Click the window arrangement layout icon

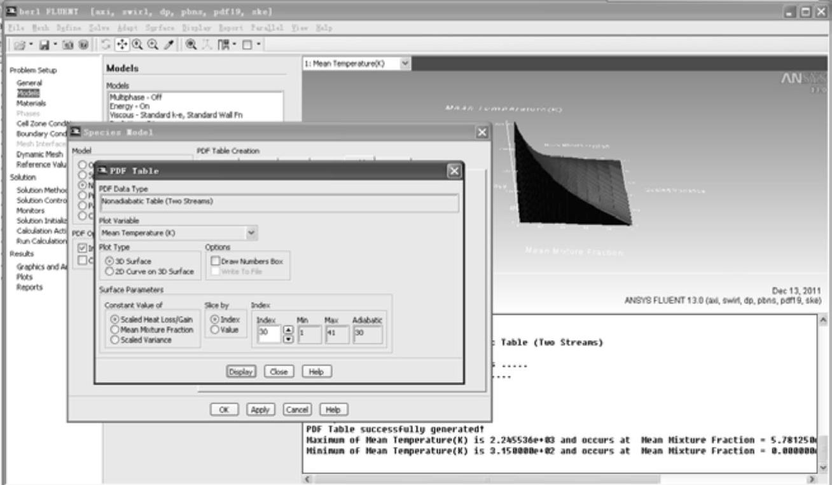pyautogui.click(x=223, y=44)
